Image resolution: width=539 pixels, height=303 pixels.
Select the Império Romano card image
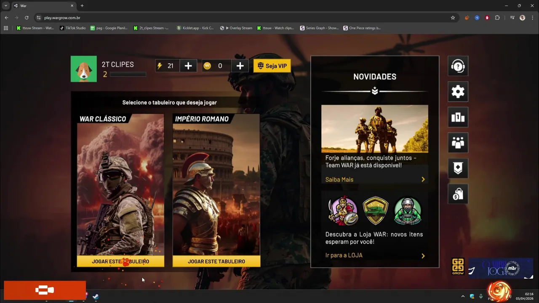click(x=216, y=184)
